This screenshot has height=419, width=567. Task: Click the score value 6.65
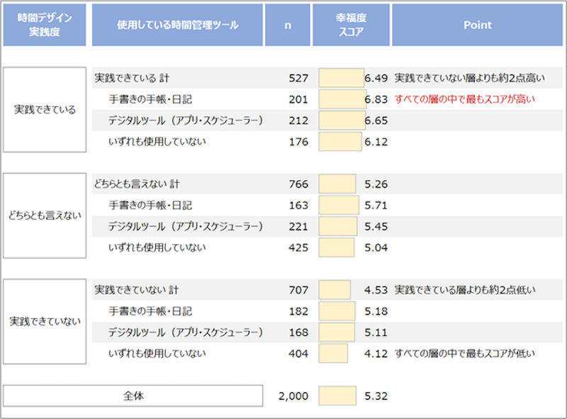[376, 121]
